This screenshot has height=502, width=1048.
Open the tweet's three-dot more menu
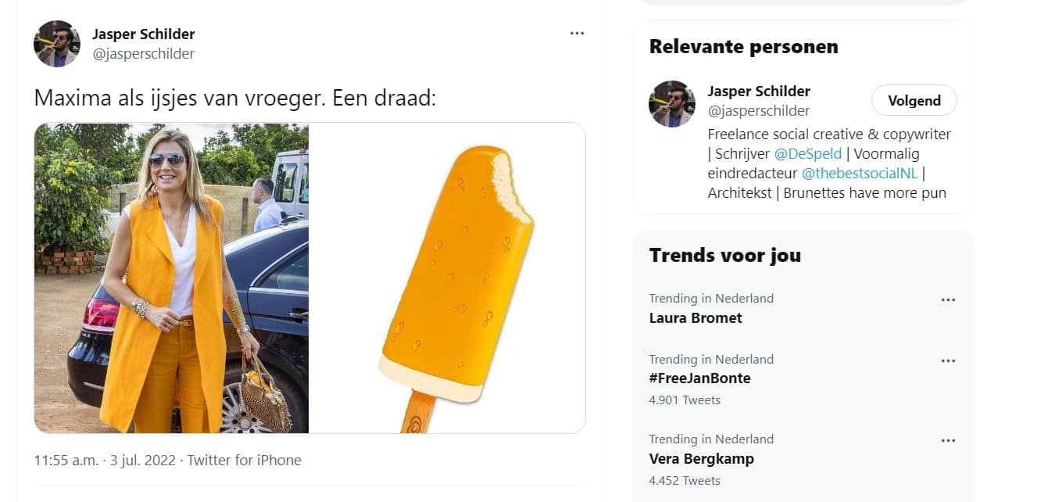[577, 34]
